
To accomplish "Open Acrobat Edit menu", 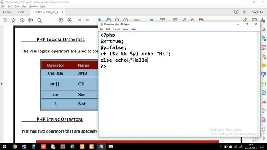I will (10, 7).
